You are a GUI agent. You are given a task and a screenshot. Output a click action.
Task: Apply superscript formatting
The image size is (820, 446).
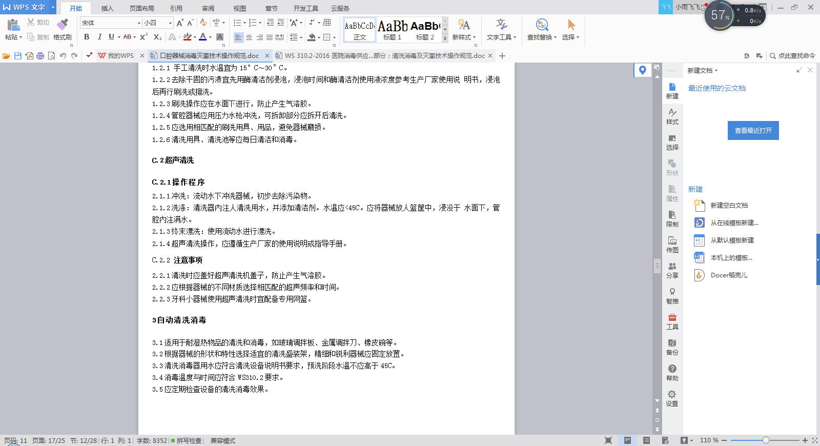[144, 37]
